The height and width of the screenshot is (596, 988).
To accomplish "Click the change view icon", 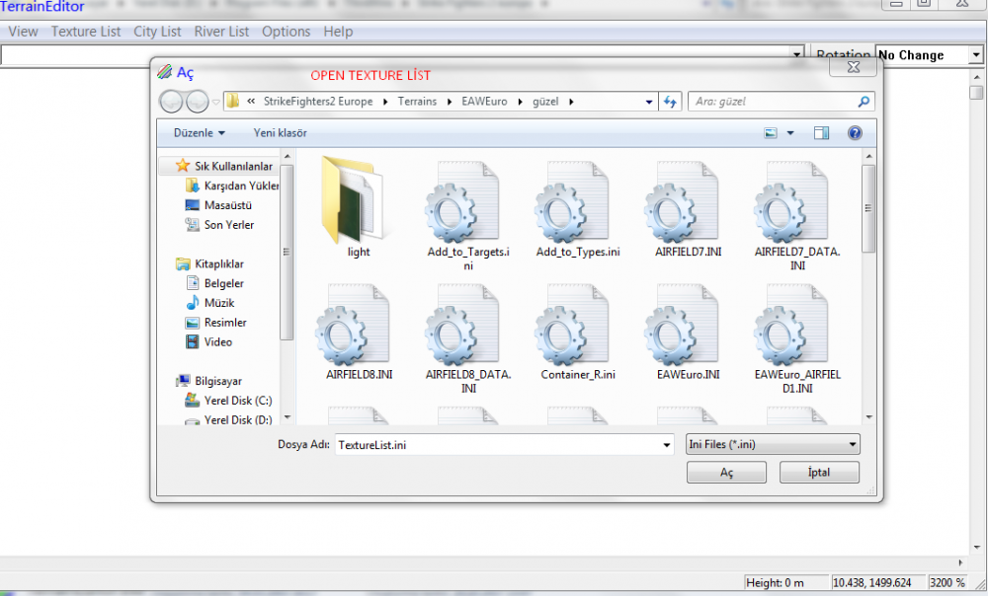I will pyautogui.click(x=771, y=133).
